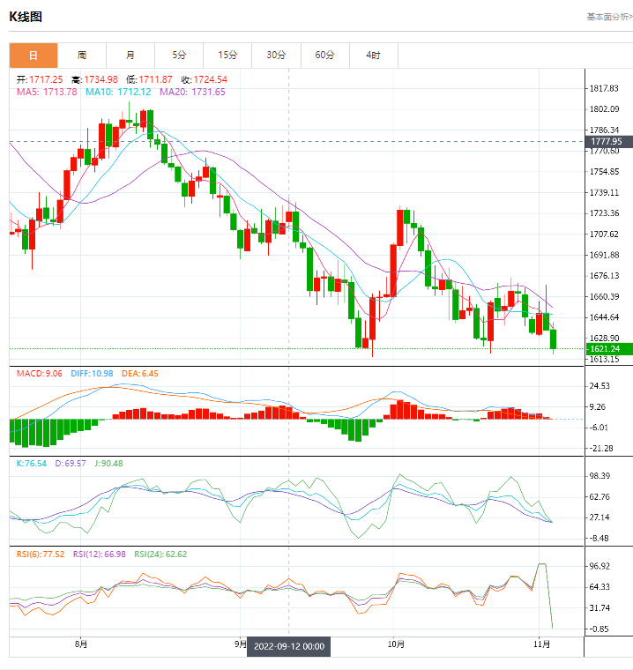This screenshot has height=670, width=633.
Task: Click the MACD:9.06 indicator label
Action: tap(40, 374)
